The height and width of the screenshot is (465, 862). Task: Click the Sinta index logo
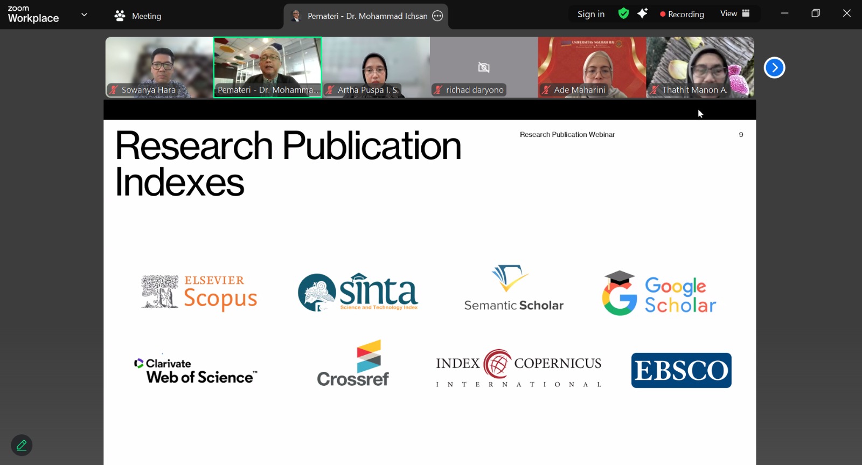click(x=358, y=293)
